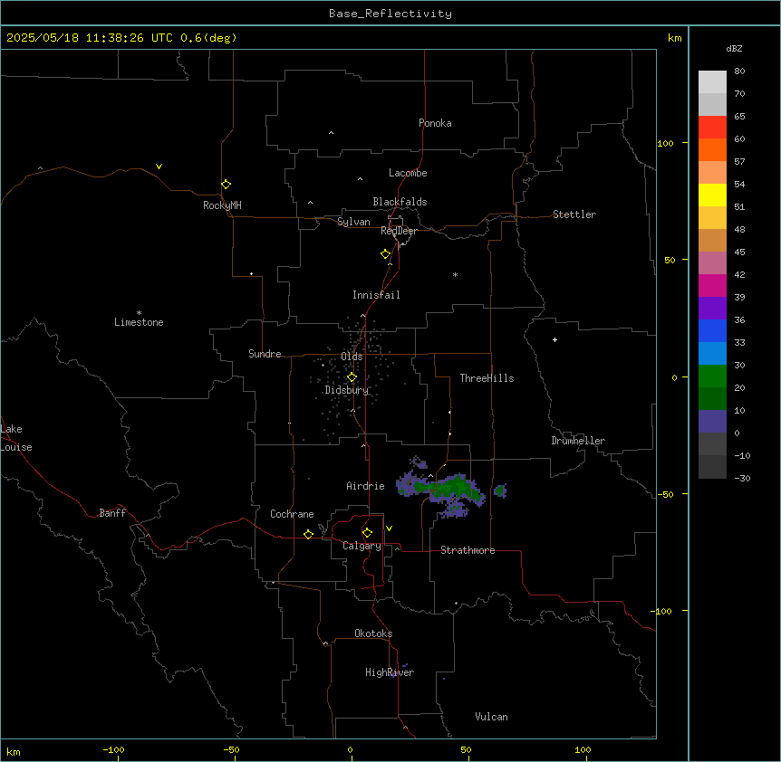Viewport: 781px width, 762px height.
Task: Click the 100 tick on the vertical km axis
Action: pyautogui.click(x=665, y=143)
